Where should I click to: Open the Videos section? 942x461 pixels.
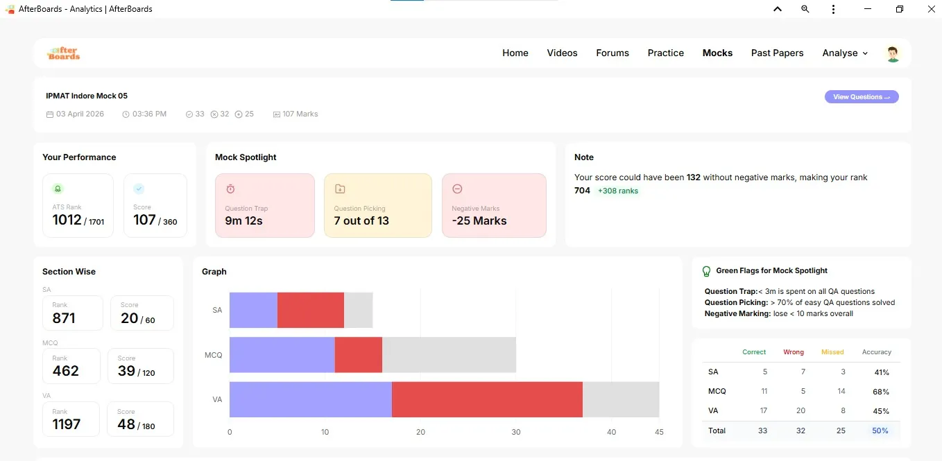coord(562,53)
